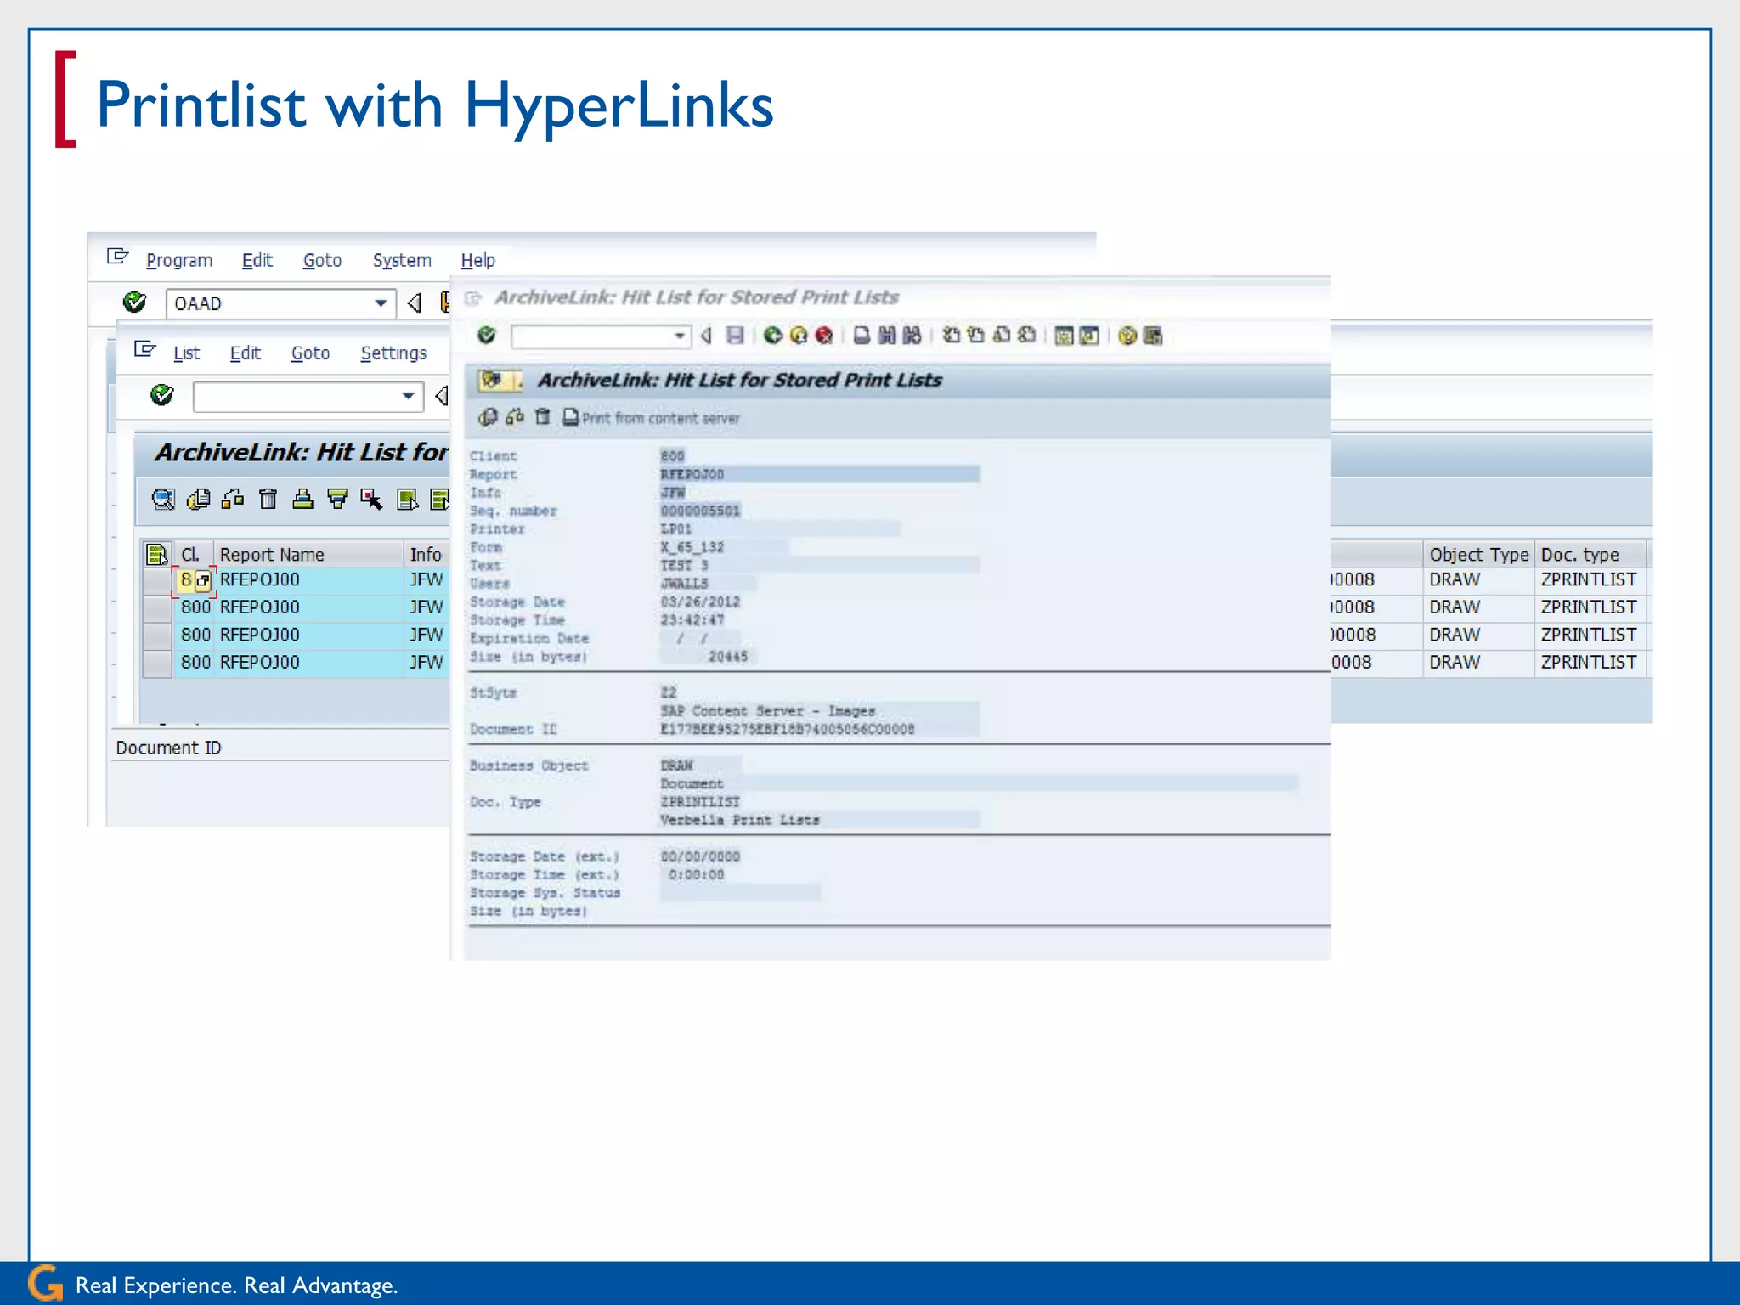Click the Delete trash icon in list toolbar
The image size is (1740, 1305).
pyautogui.click(x=268, y=499)
